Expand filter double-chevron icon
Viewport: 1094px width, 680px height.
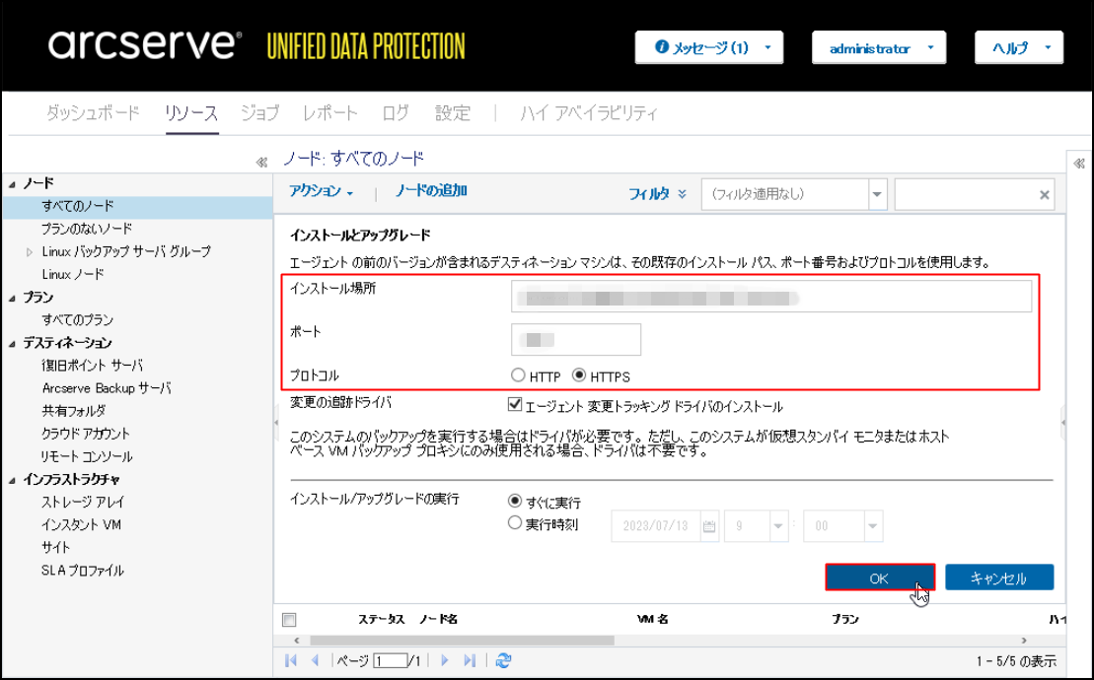[682, 194]
